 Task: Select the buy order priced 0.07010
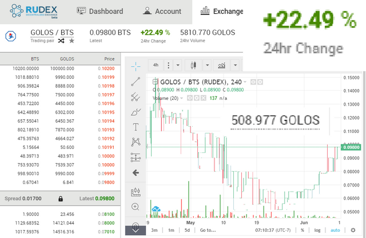coord(60,232)
